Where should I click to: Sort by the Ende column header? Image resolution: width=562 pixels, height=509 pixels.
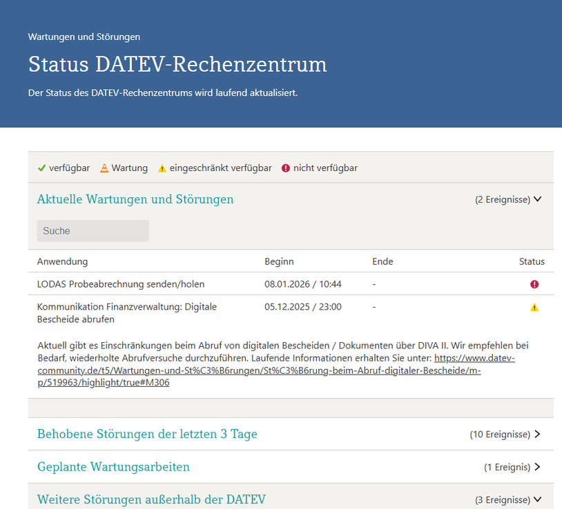(x=382, y=261)
